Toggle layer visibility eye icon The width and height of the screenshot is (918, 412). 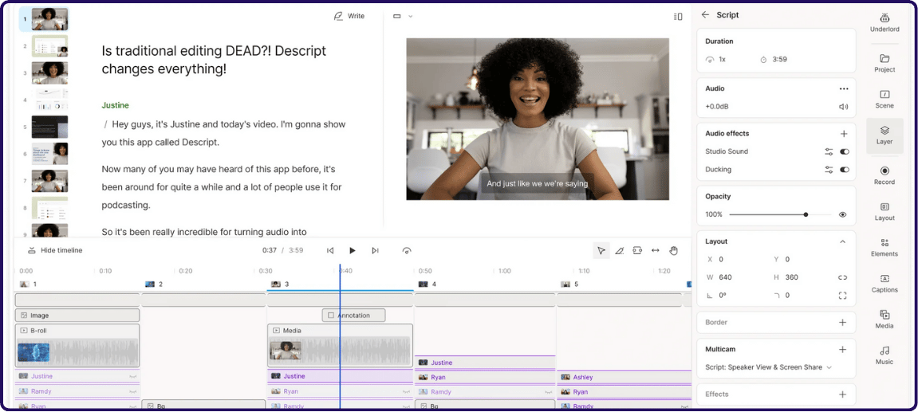coord(842,215)
